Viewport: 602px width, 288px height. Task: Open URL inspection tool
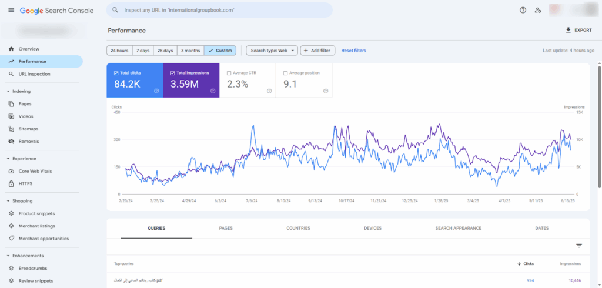point(34,74)
